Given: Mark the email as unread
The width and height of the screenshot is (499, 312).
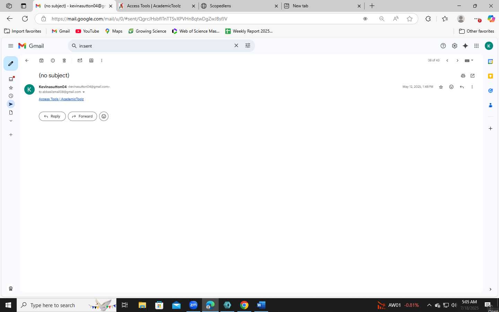Looking at the screenshot, I should pyautogui.click(x=80, y=60).
